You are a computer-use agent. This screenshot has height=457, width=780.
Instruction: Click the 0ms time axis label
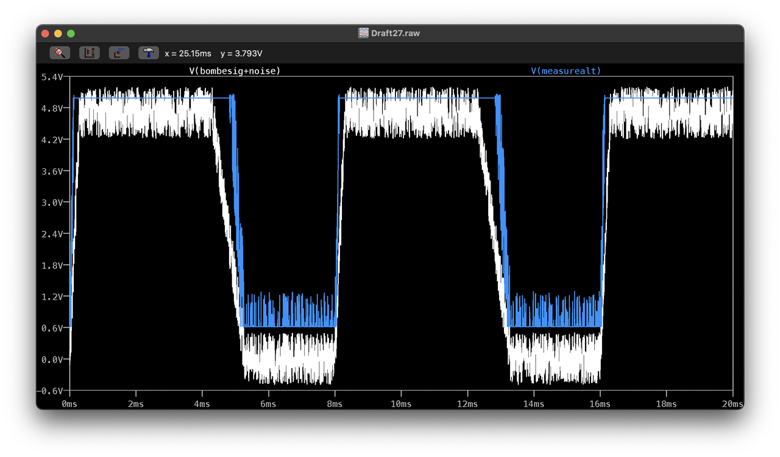(70, 404)
